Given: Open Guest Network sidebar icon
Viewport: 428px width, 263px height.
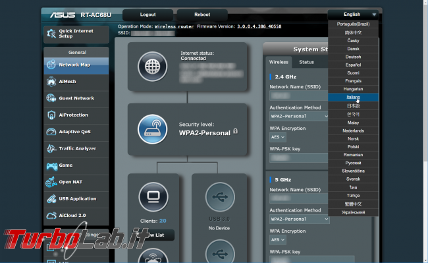Looking at the screenshot, I should point(51,98).
